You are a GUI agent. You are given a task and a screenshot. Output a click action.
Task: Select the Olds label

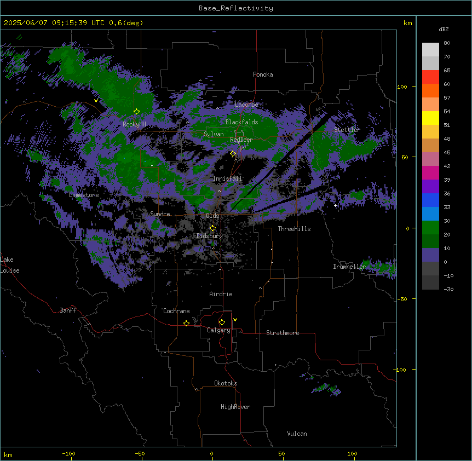point(212,216)
